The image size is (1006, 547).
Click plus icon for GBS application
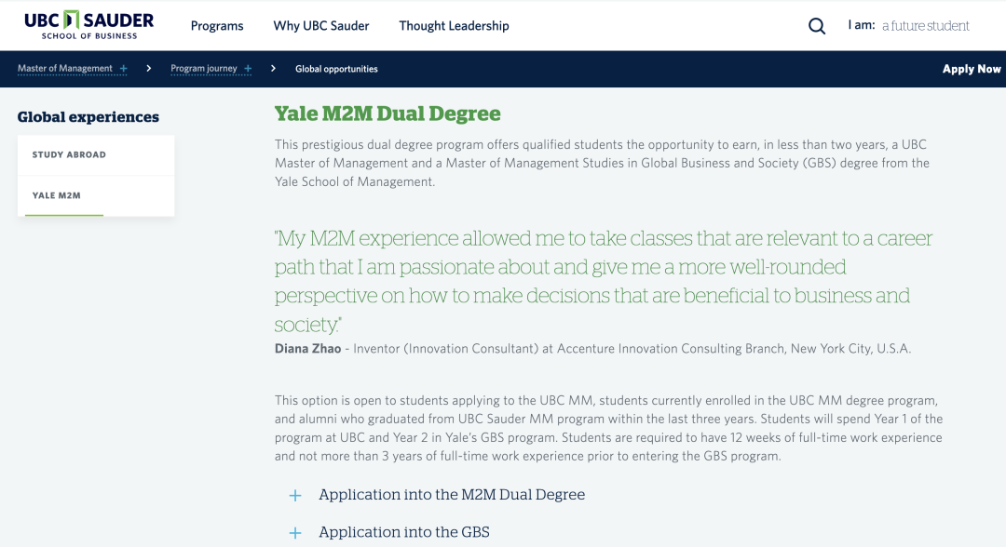click(x=295, y=533)
